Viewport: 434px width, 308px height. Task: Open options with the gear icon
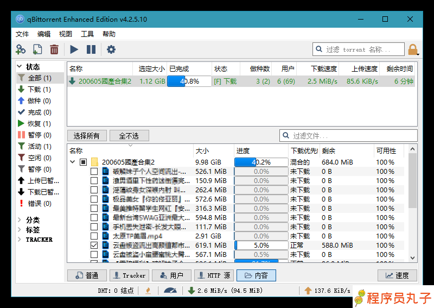coord(111,49)
